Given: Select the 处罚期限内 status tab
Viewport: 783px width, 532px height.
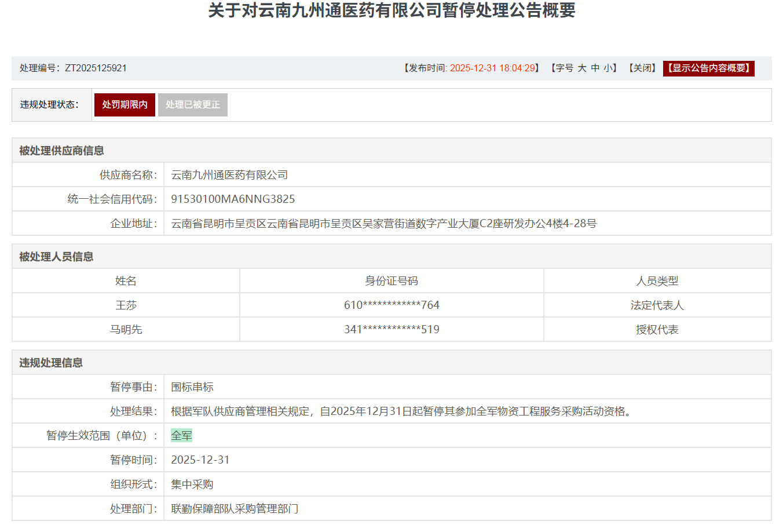Looking at the screenshot, I should (x=125, y=105).
